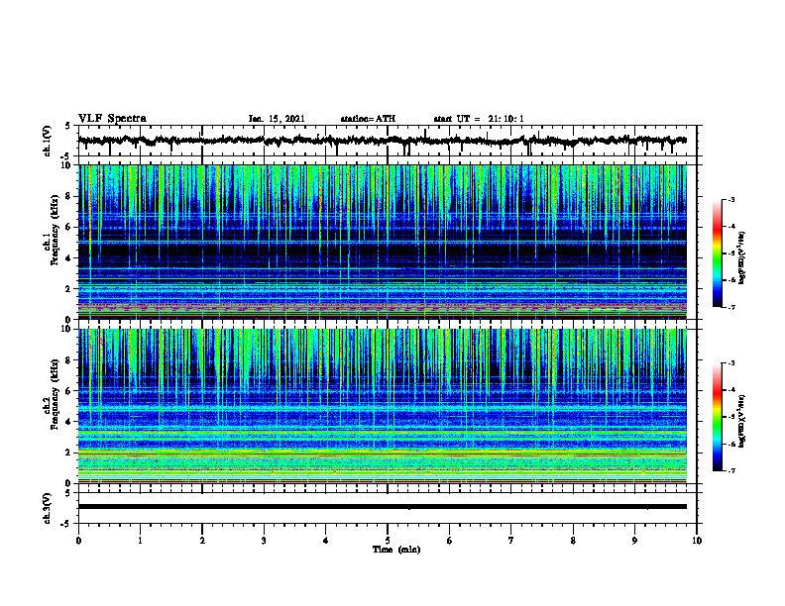This screenshot has width=785, height=606.
Task: Click inside the ch.2 spectrogram panel
Action: 382,406
